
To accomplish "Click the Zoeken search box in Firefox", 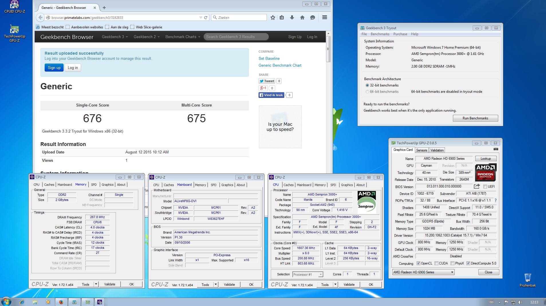I will [239, 17].
